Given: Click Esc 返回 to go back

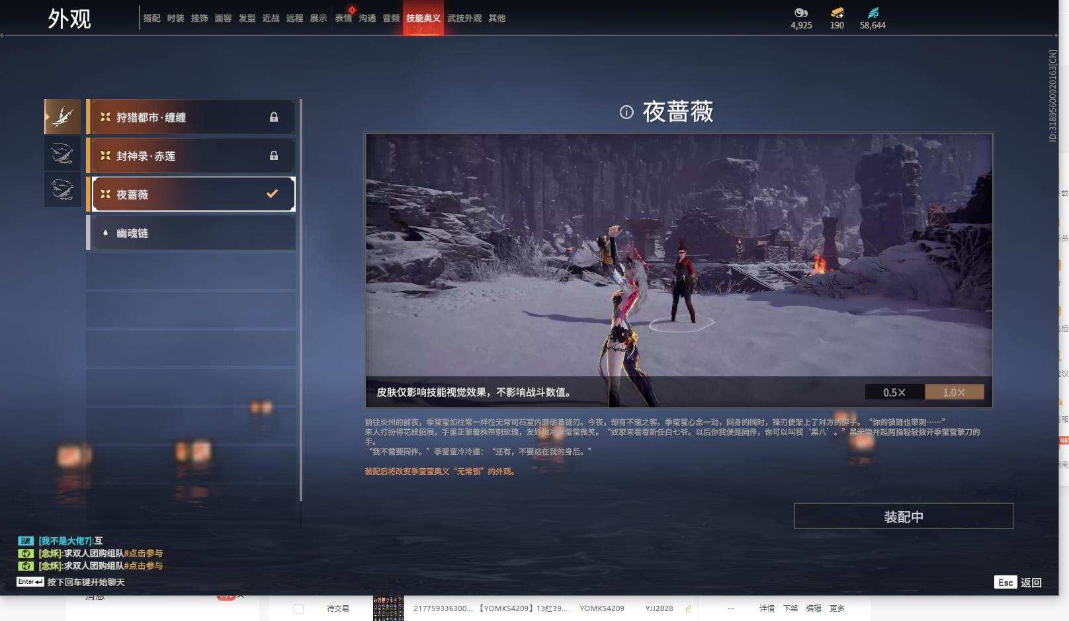Looking at the screenshot, I should point(1019,582).
